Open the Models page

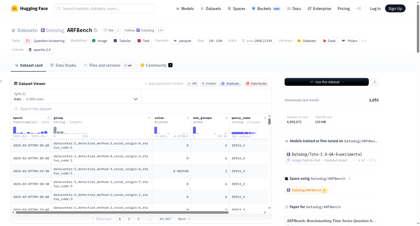click(185, 9)
